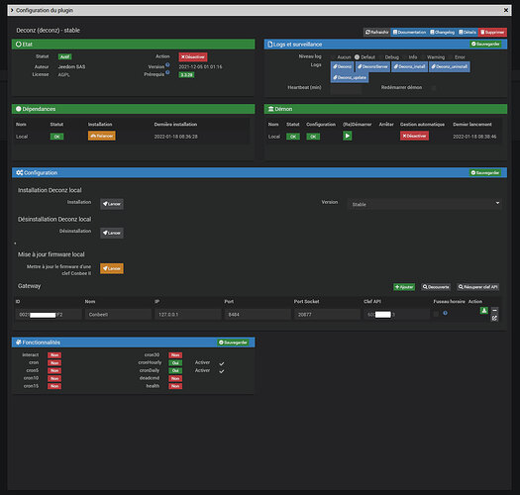Image resolution: width=520 pixels, height=495 pixels.
Task: Click the 3.3.28 Prérequis version badge
Action: pos(186,74)
